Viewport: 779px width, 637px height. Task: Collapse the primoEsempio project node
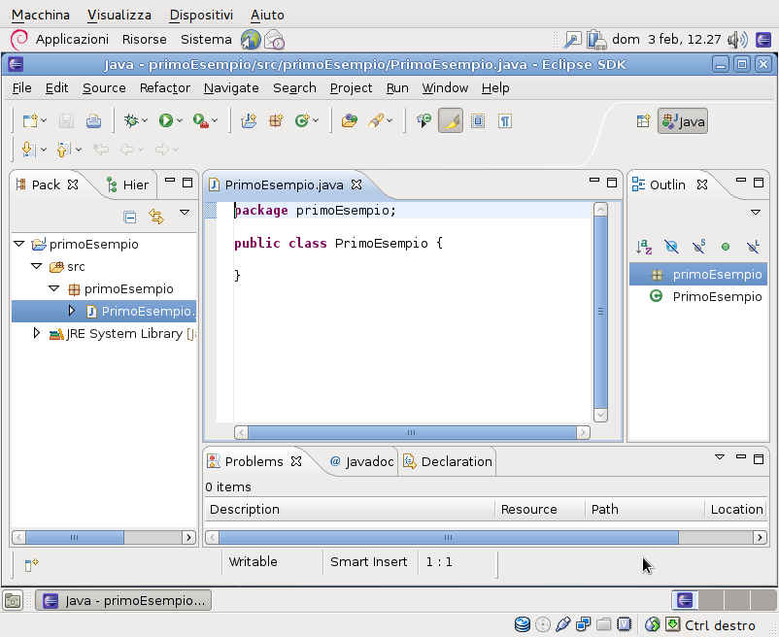tap(18, 244)
